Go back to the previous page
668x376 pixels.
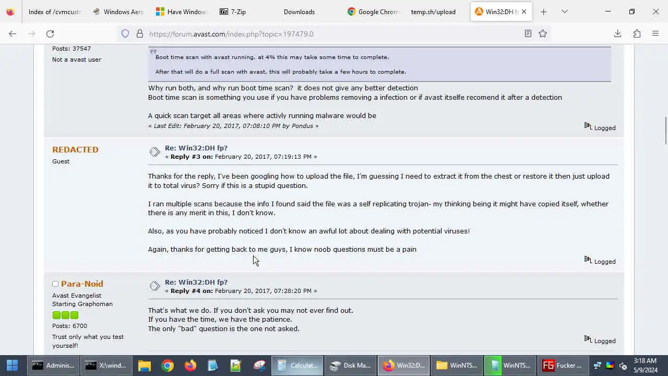click(x=13, y=34)
